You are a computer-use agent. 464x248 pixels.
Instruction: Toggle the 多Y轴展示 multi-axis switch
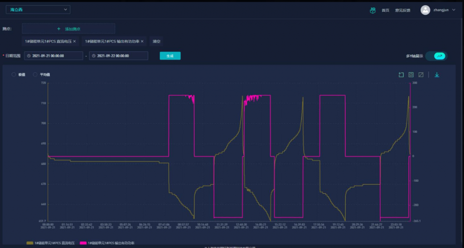436,56
